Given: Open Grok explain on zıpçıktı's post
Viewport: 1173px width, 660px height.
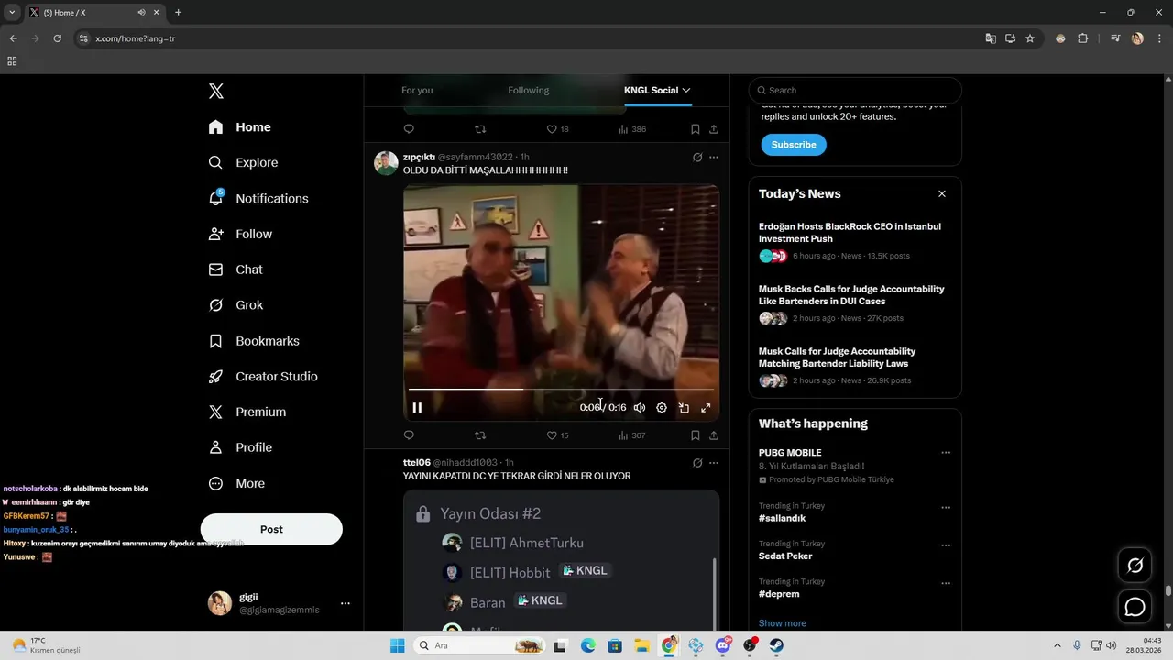Looking at the screenshot, I should [x=697, y=158].
